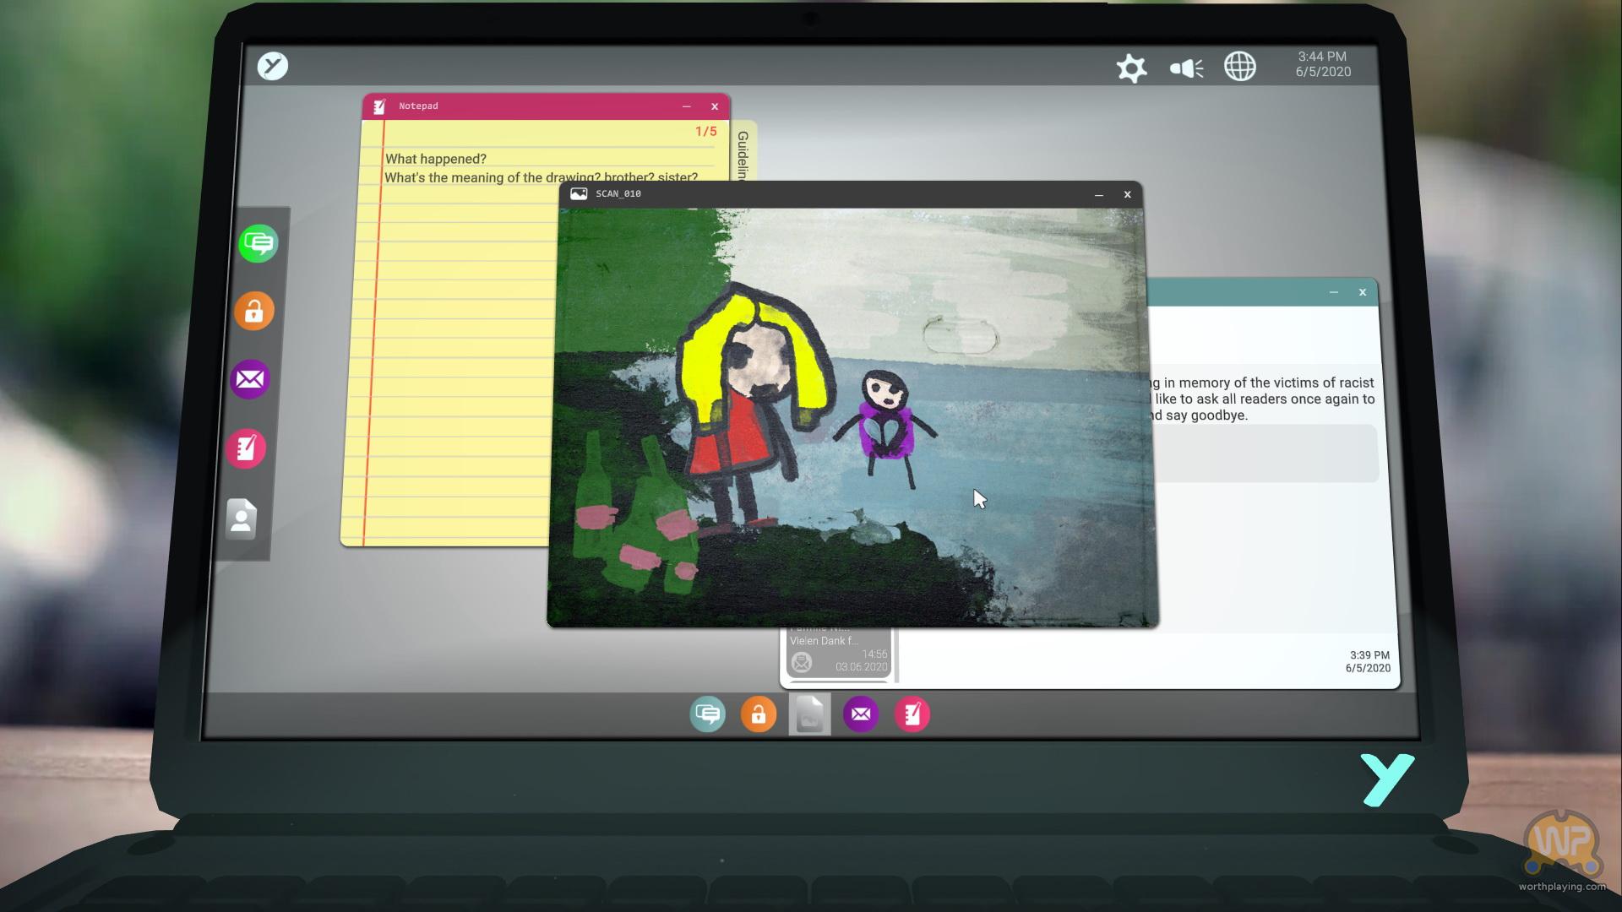1622x912 pixels.
Task: Select the lock app in bottom taskbar
Action: click(759, 714)
